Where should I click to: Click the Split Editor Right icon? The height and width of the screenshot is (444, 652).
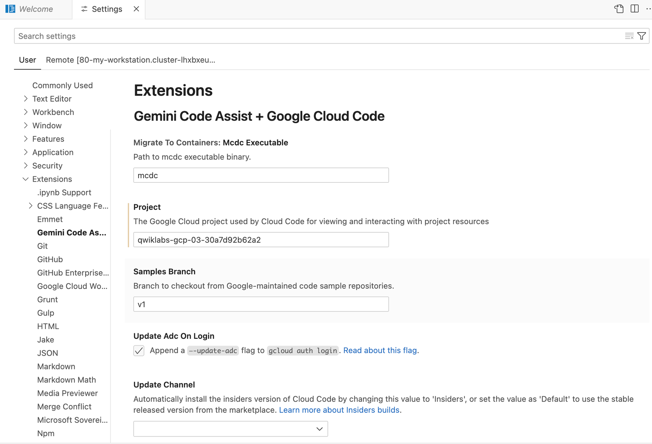click(x=634, y=9)
